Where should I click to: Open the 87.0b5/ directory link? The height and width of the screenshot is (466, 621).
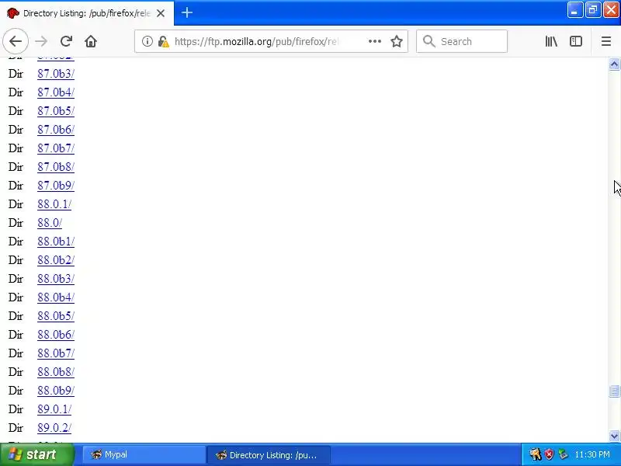click(x=56, y=111)
